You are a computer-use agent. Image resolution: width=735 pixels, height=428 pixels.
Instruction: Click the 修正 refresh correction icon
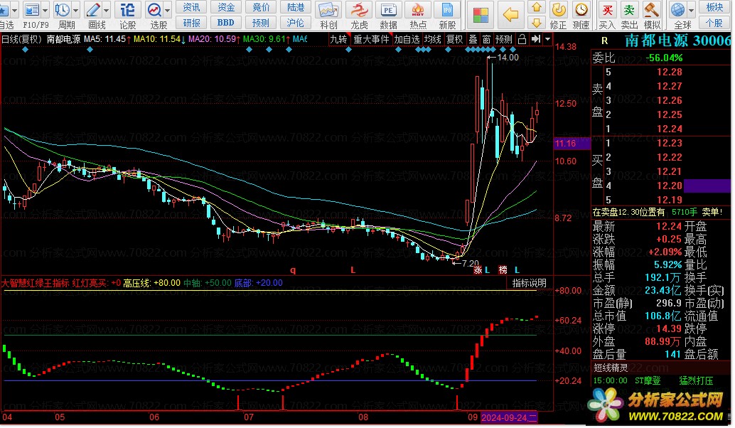pyautogui.click(x=558, y=10)
